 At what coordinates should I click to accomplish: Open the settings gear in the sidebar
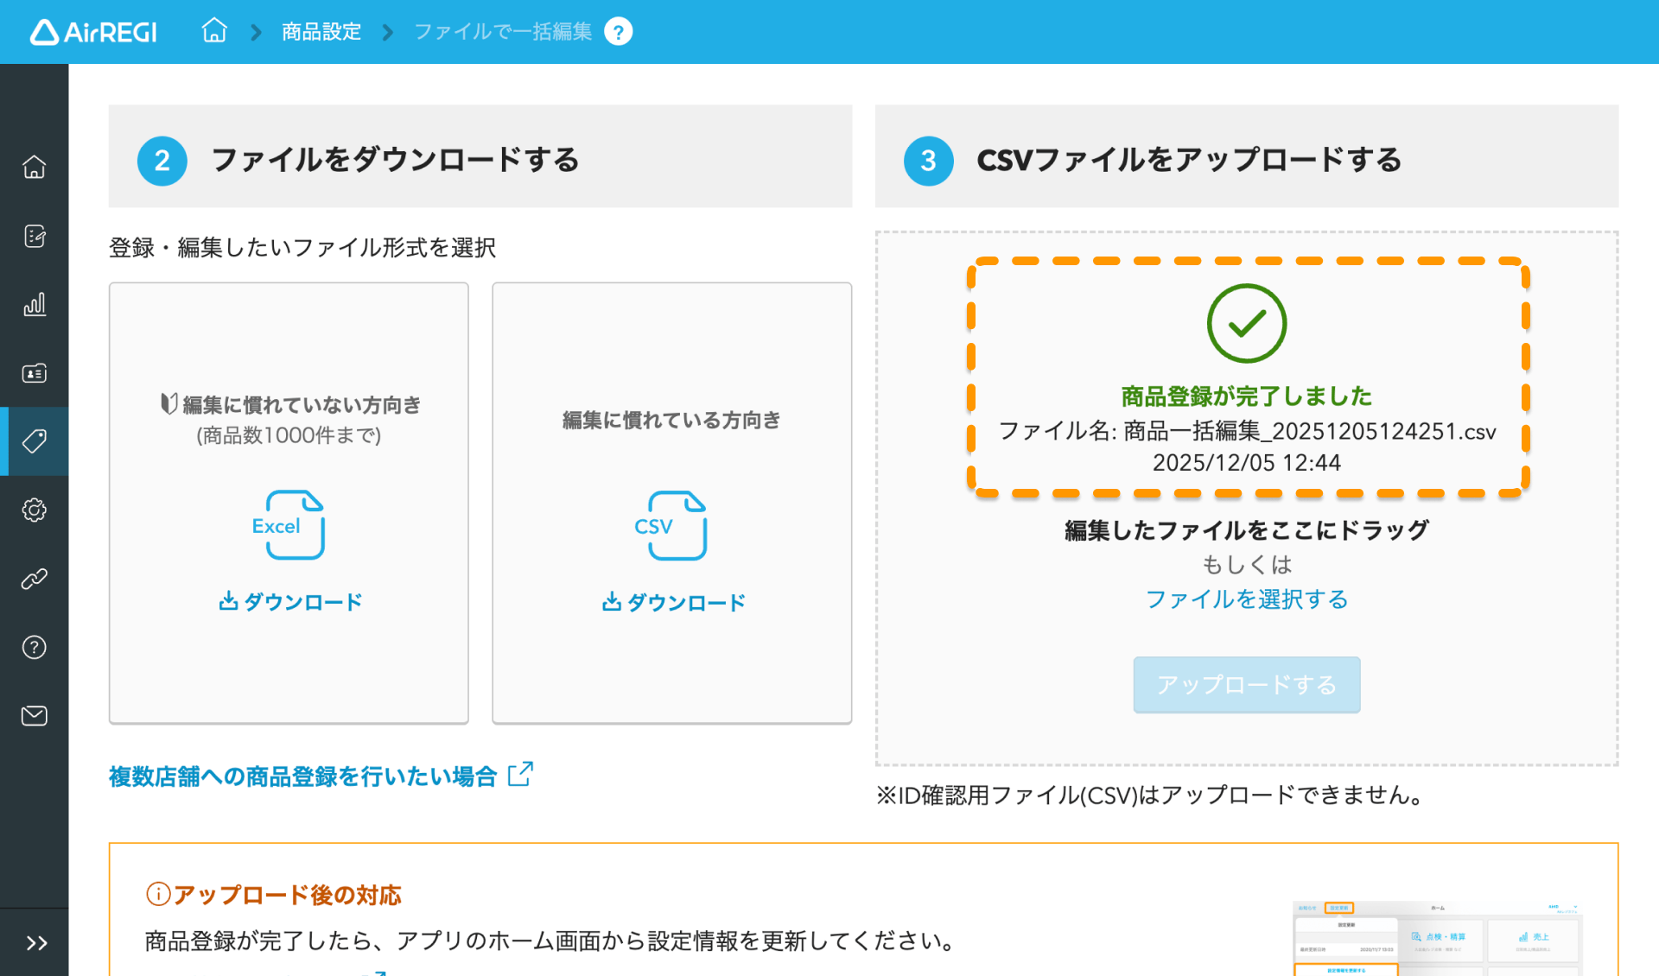coord(35,510)
